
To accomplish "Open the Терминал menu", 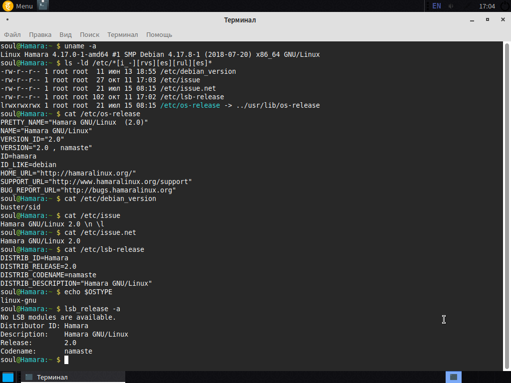I will pyautogui.click(x=123, y=34).
